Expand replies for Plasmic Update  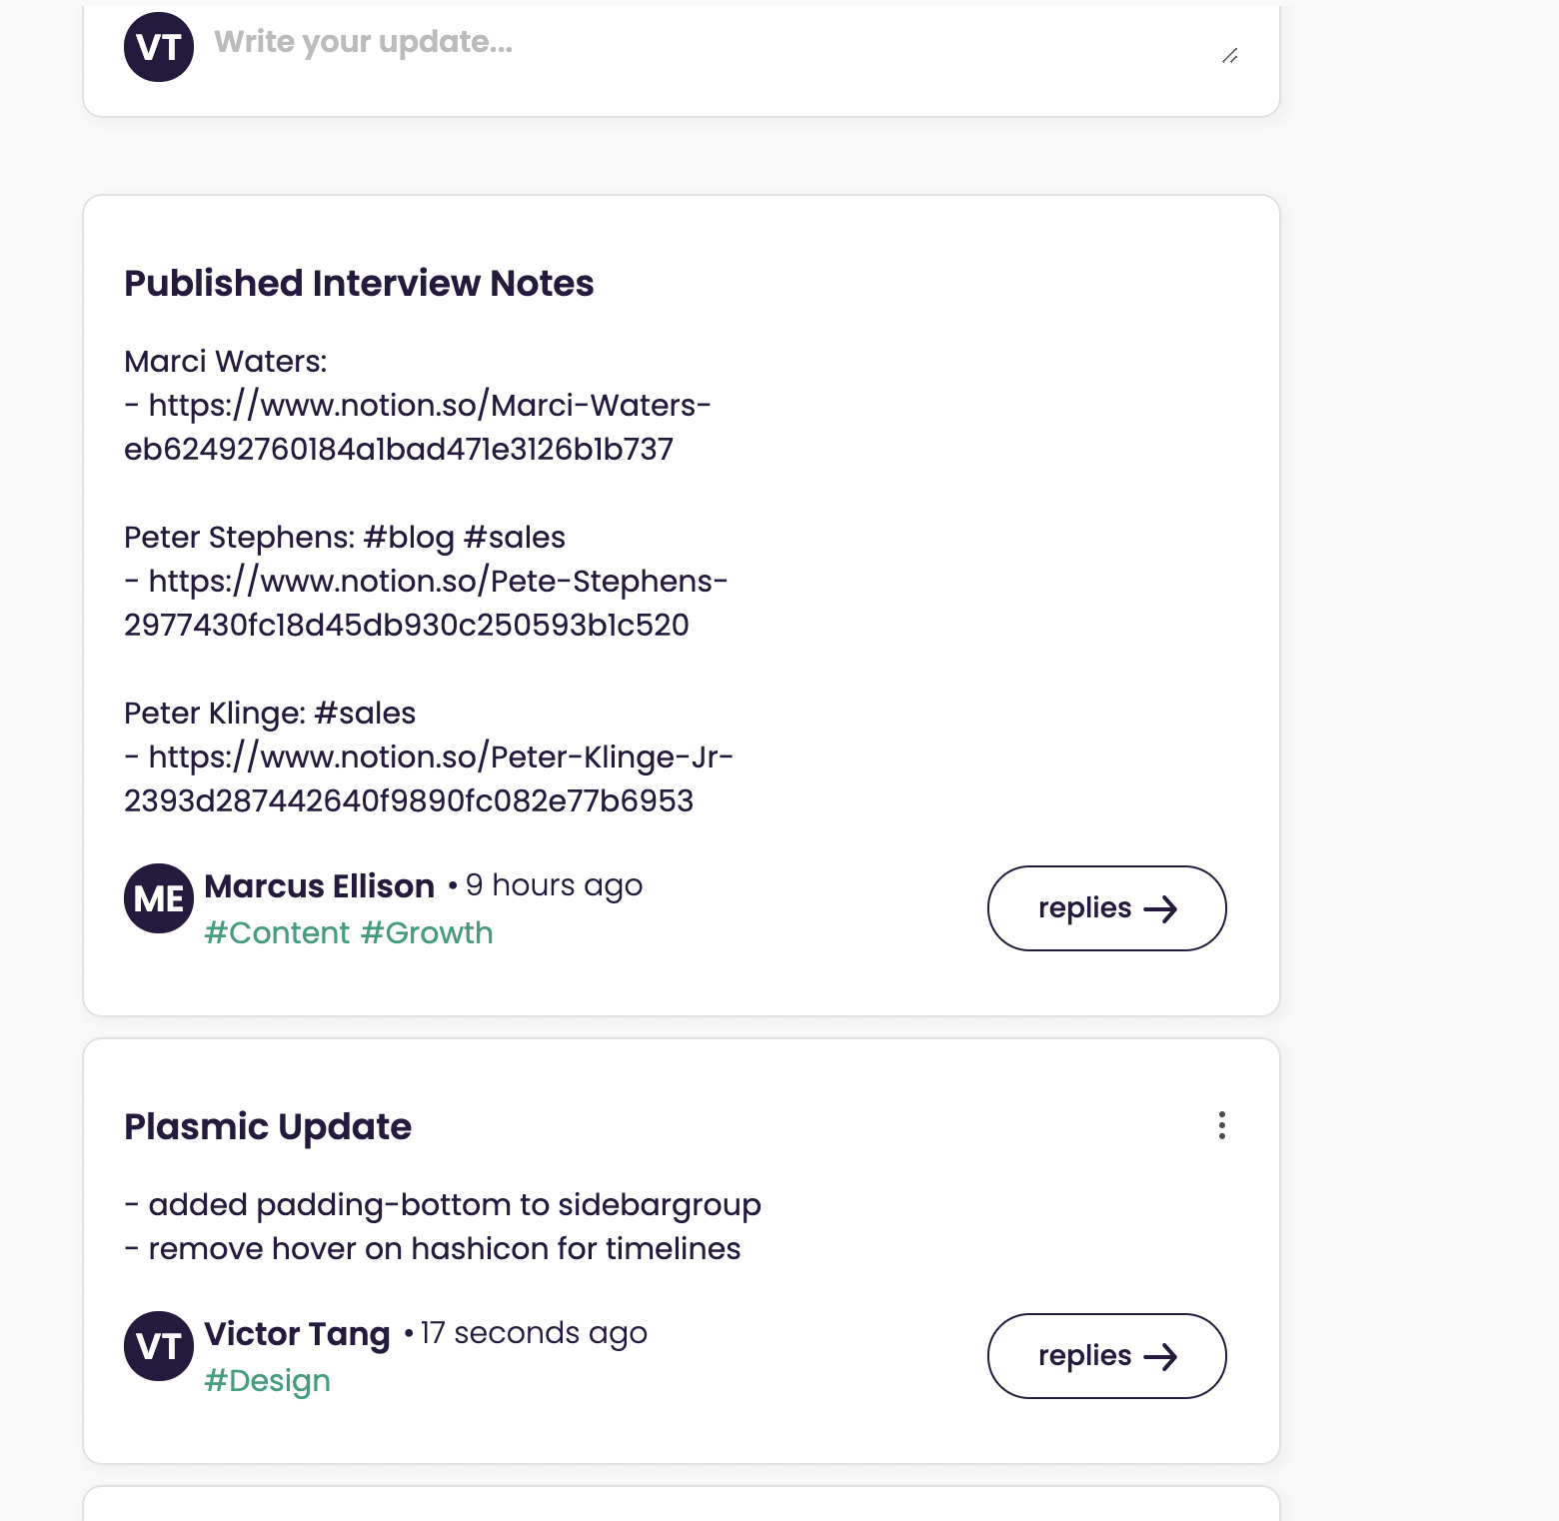[1106, 1356]
